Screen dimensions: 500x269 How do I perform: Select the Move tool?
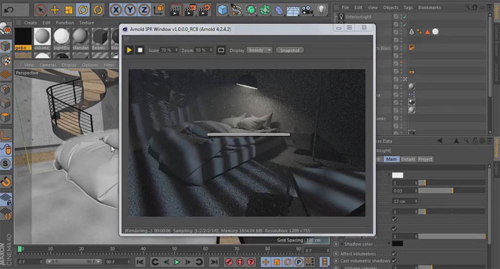click(x=55, y=10)
